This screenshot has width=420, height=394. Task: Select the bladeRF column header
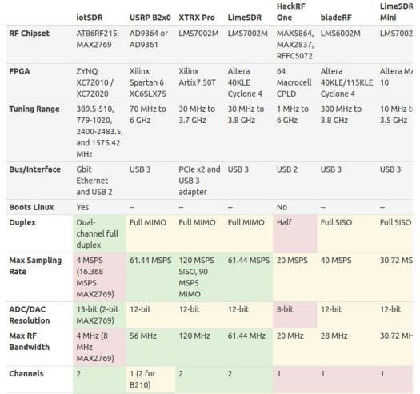click(x=336, y=18)
